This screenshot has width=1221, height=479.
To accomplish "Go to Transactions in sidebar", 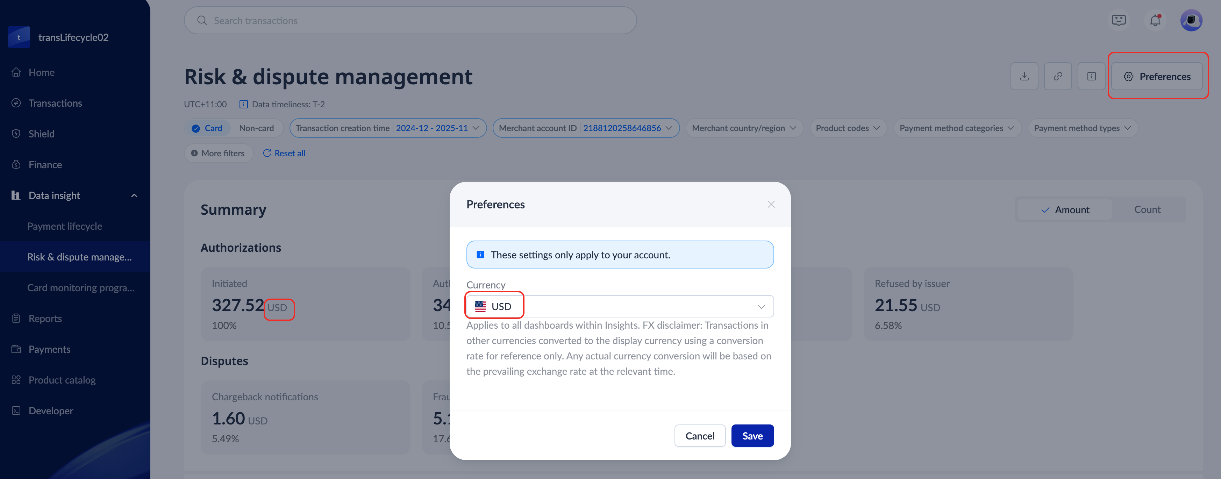I will coord(55,103).
